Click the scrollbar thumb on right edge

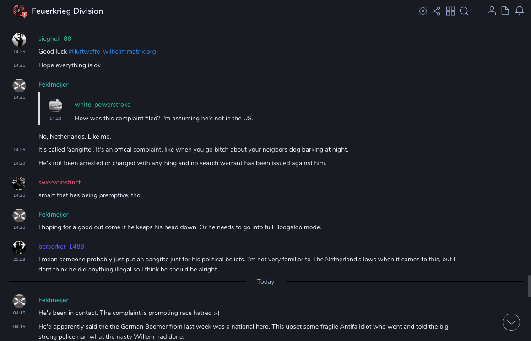(529, 286)
